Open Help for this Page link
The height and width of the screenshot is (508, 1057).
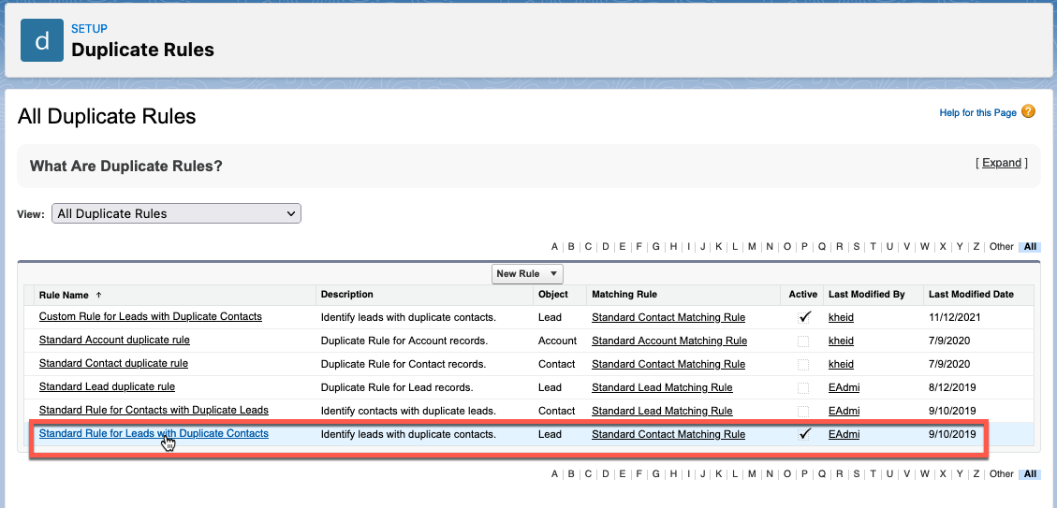[977, 113]
